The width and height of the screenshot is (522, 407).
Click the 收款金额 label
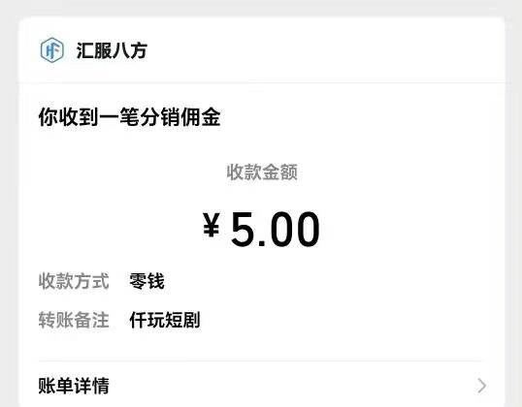pyautogui.click(x=262, y=172)
